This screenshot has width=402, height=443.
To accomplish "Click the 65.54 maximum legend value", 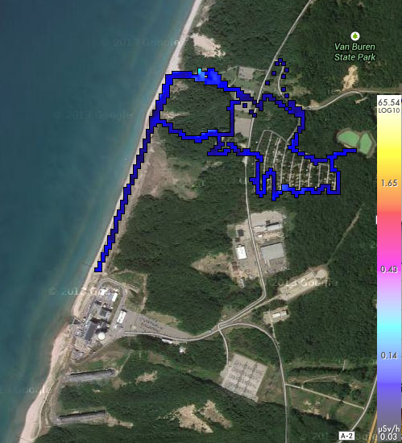I will pyautogui.click(x=389, y=102).
